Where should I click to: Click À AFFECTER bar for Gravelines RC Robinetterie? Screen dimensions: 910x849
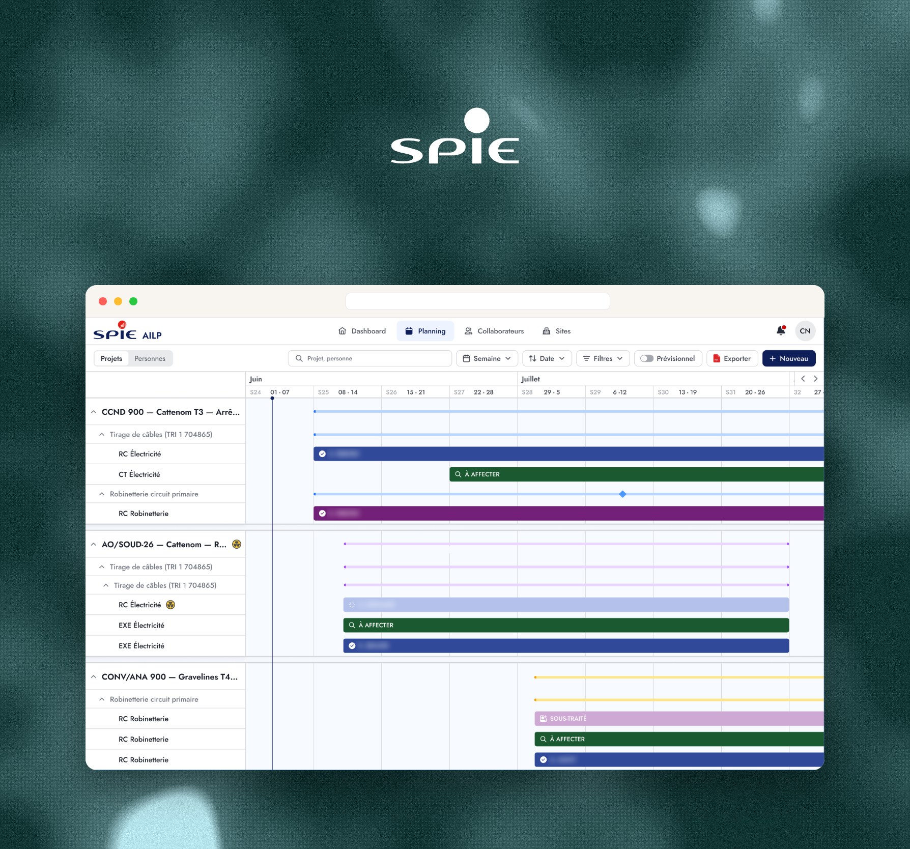click(x=679, y=739)
